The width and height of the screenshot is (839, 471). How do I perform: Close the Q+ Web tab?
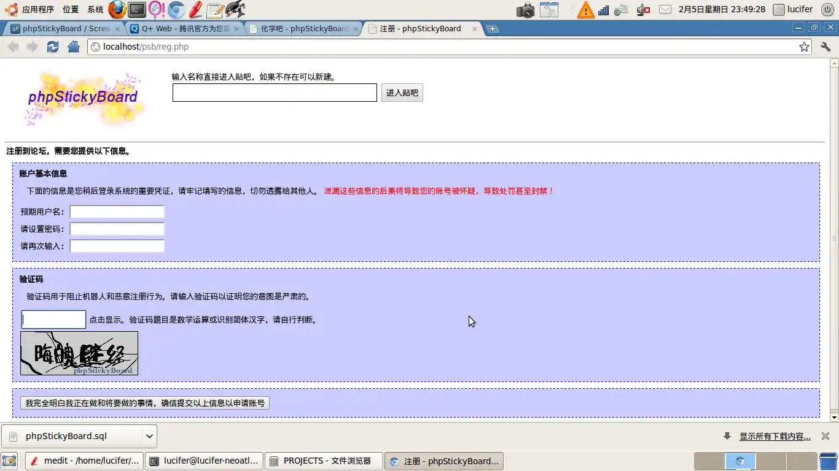[x=236, y=29]
